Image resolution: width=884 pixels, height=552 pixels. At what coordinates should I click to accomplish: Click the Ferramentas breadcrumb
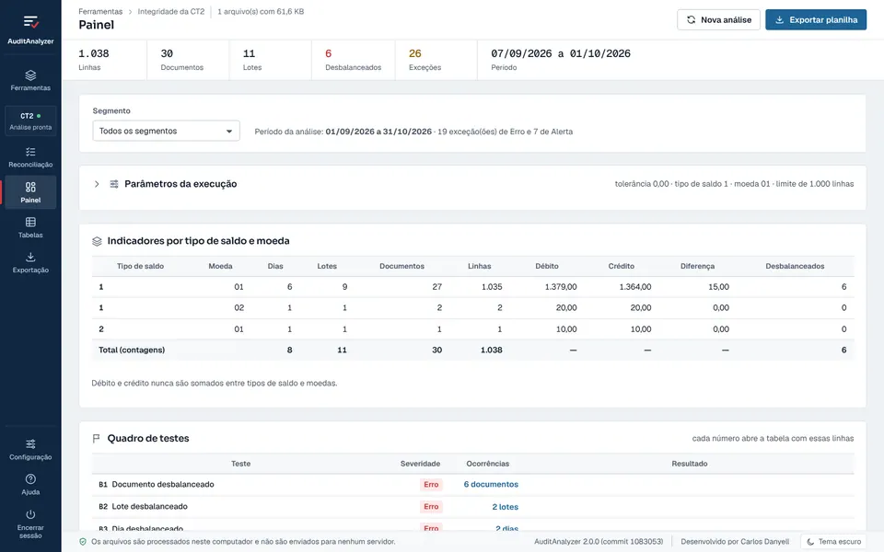[100, 11]
